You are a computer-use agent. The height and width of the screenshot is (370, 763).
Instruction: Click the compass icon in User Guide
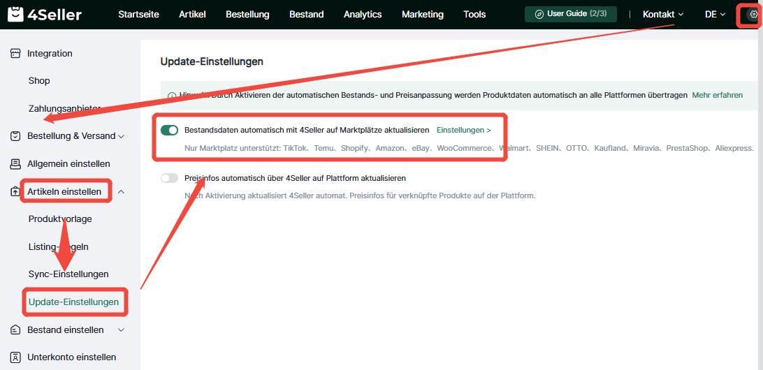point(539,14)
